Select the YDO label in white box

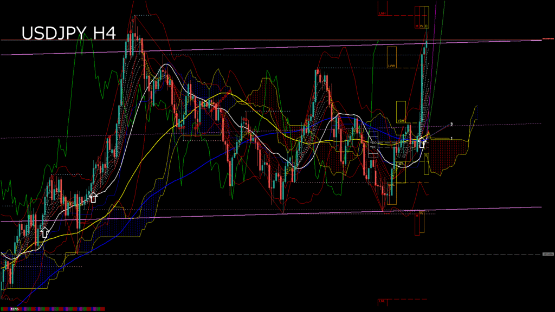click(373, 142)
